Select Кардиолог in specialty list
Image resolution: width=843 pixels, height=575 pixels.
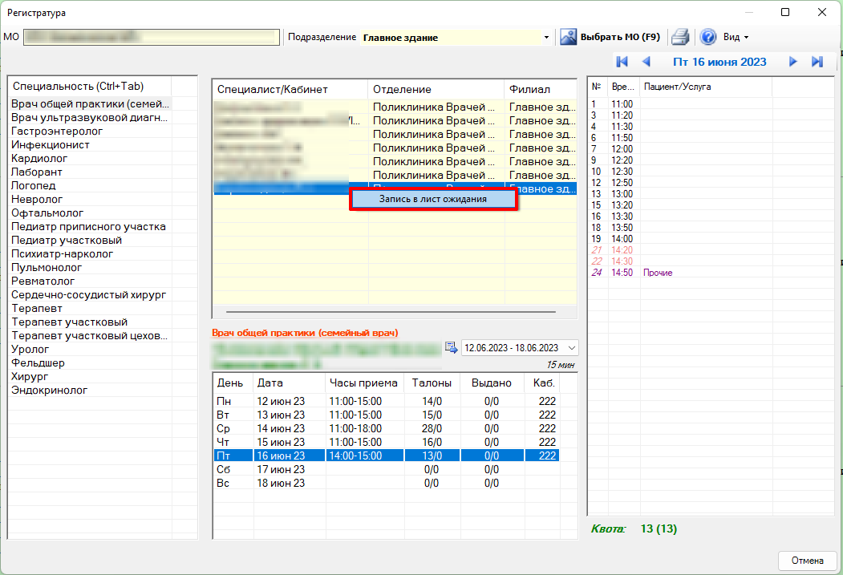point(91,158)
